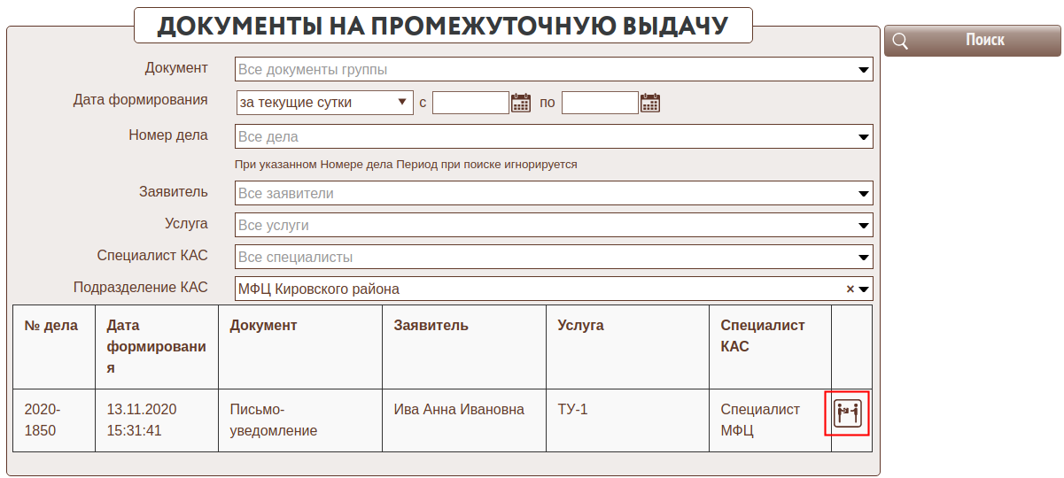Click the issue document icon in row 2020-1850
Viewport: 1064px width, 478px height.
pos(848,412)
